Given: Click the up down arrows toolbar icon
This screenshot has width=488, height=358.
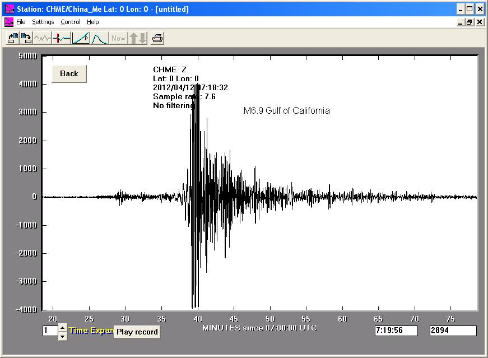Looking at the screenshot, I should tap(137, 38).
